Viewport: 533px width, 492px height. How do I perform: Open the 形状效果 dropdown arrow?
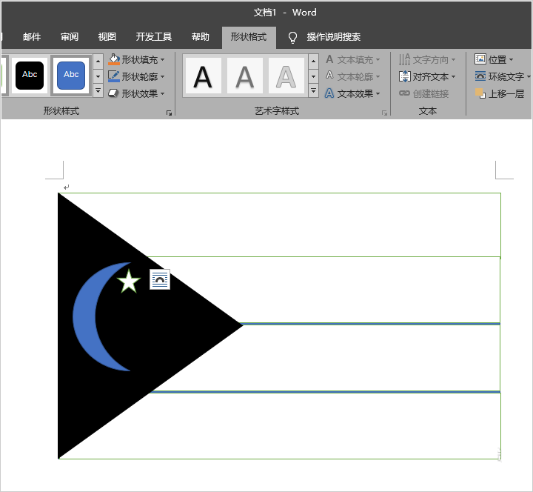[x=162, y=93]
